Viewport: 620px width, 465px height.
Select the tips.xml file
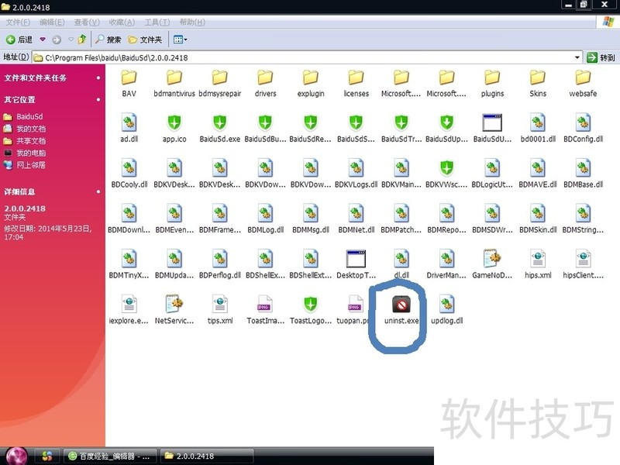pyautogui.click(x=220, y=311)
